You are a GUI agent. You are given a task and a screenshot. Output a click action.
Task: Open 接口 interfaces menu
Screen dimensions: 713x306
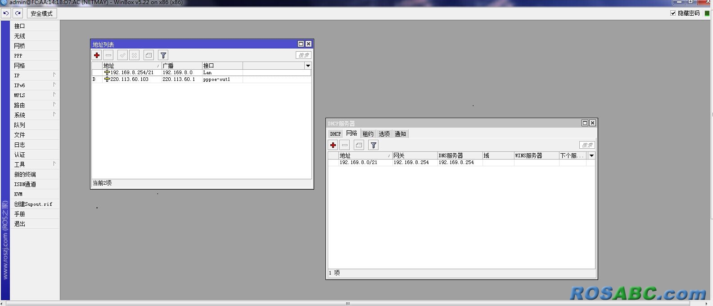pos(35,26)
